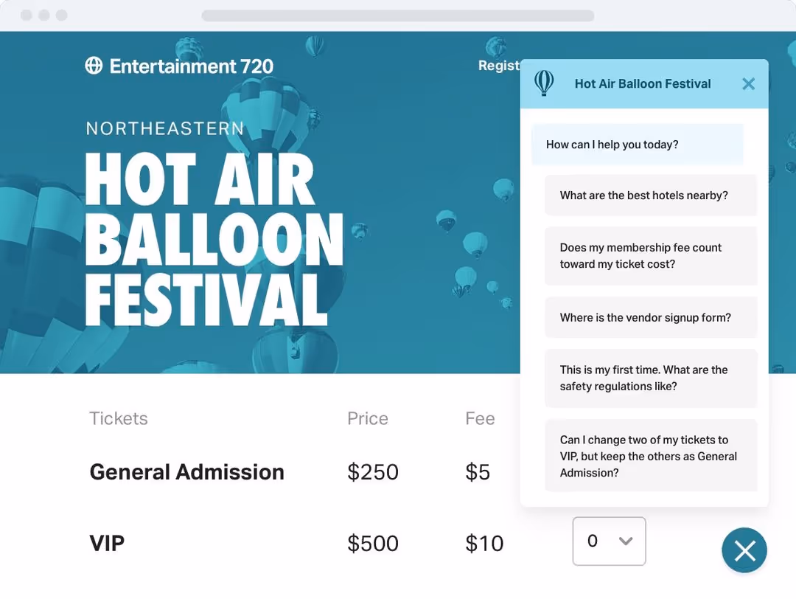
Task: Click the yellow traffic light window dot
Action: tap(44, 14)
